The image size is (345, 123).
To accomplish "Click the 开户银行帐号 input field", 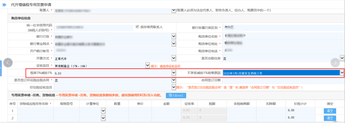I will [115, 51].
